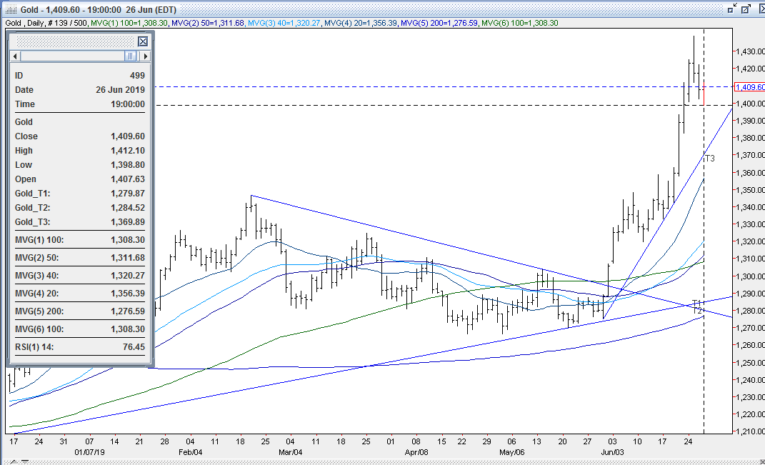Image resolution: width=765 pixels, height=465 pixels.
Task: Click the window title "Gold - 1,409.60 - 19:00:00"
Action: point(71,10)
